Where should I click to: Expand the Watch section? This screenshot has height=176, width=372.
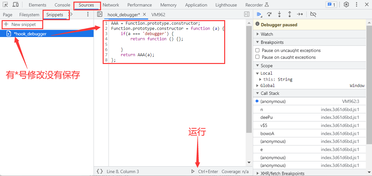click(x=267, y=34)
